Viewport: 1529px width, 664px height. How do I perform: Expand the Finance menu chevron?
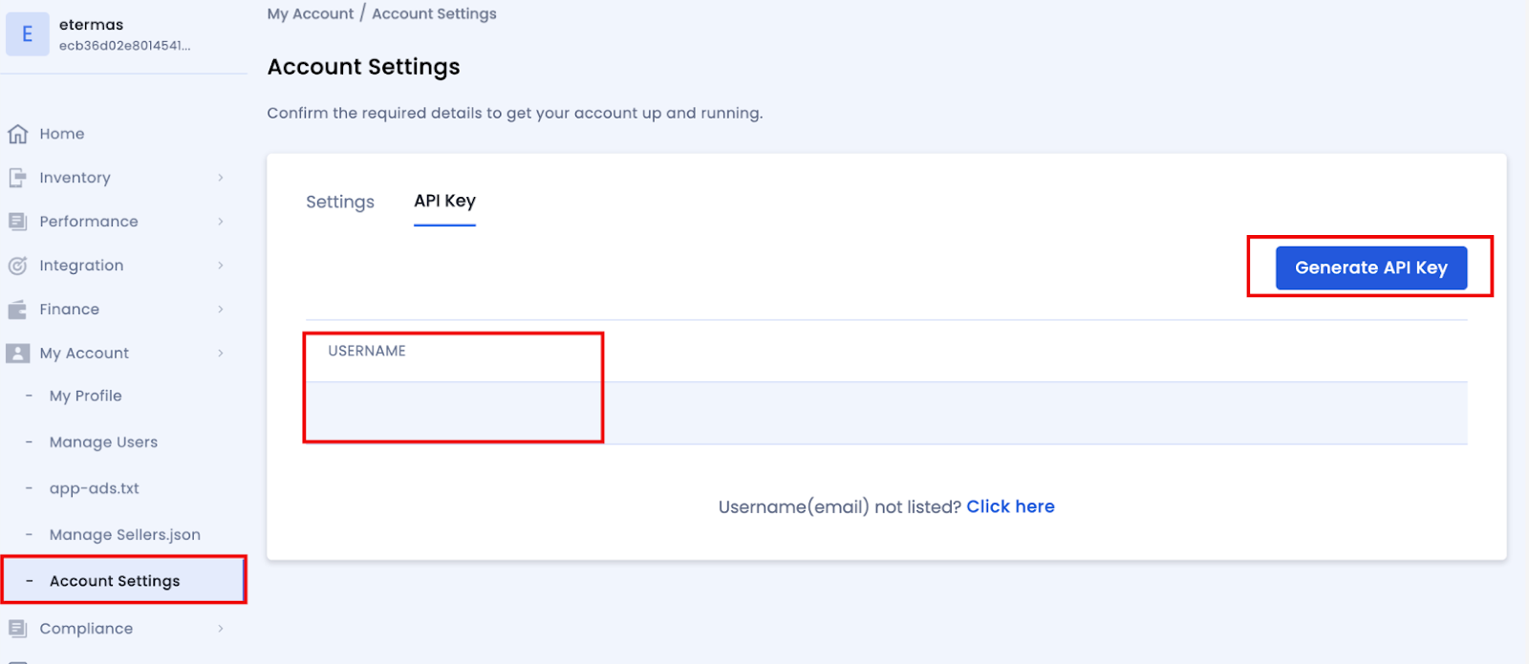point(221,310)
